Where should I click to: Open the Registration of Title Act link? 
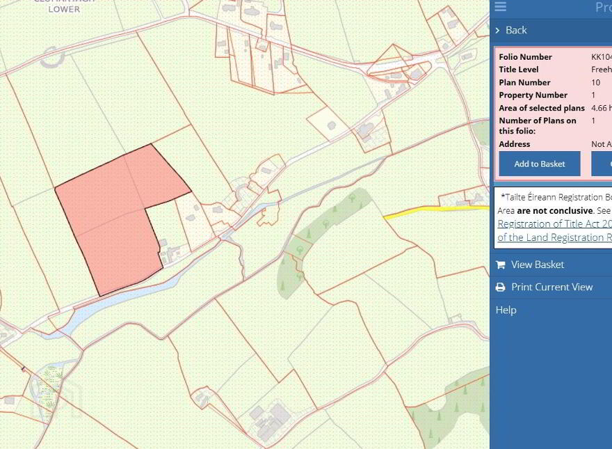pyautogui.click(x=555, y=223)
